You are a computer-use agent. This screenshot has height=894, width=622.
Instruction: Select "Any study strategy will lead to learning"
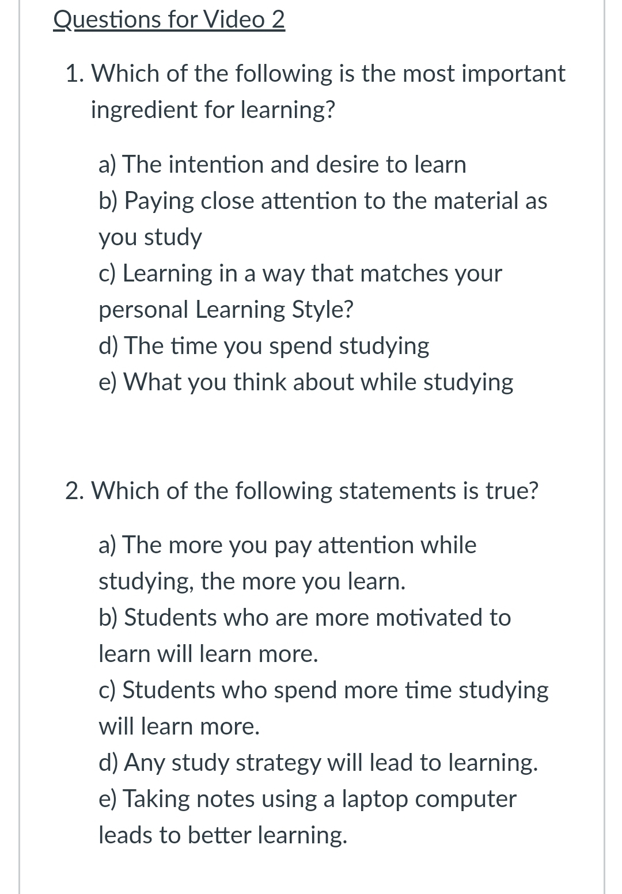tap(318, 763)
